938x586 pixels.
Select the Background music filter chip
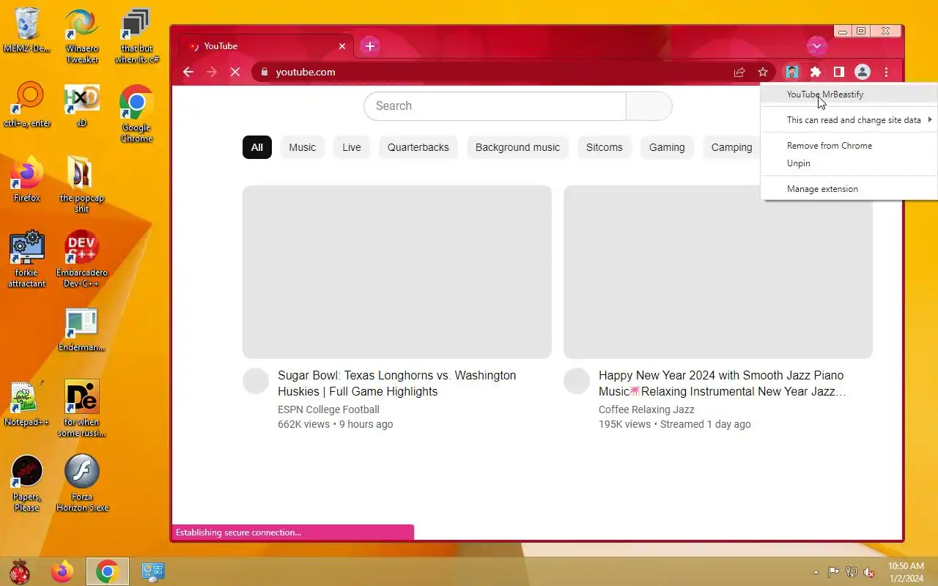[517, 147]
